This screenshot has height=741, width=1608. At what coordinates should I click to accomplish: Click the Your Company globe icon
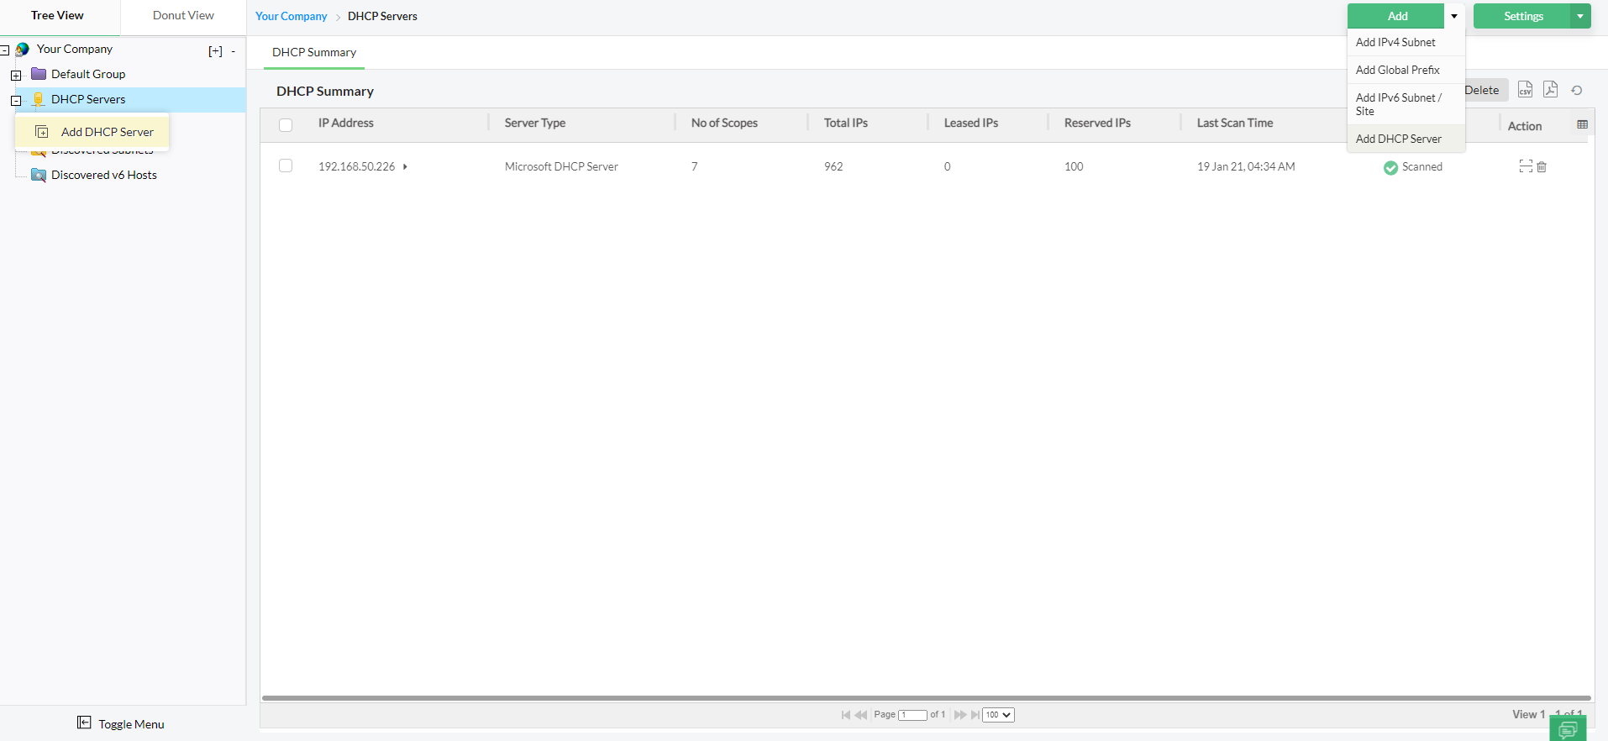(x=23, y=50)
